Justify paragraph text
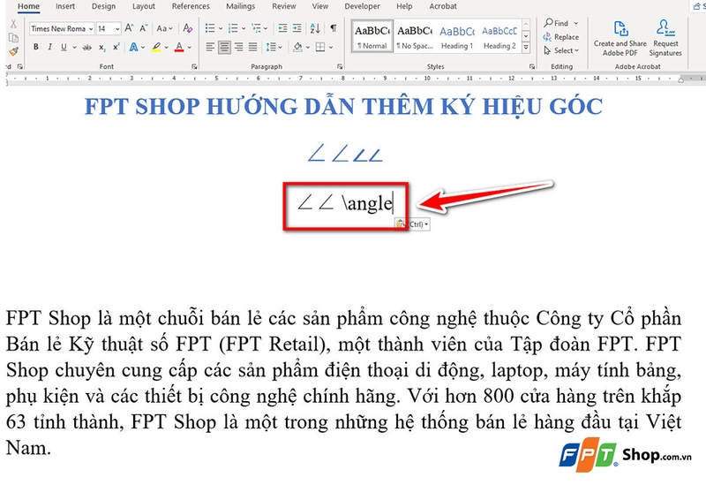706x485 pixels. coord(253,47)
